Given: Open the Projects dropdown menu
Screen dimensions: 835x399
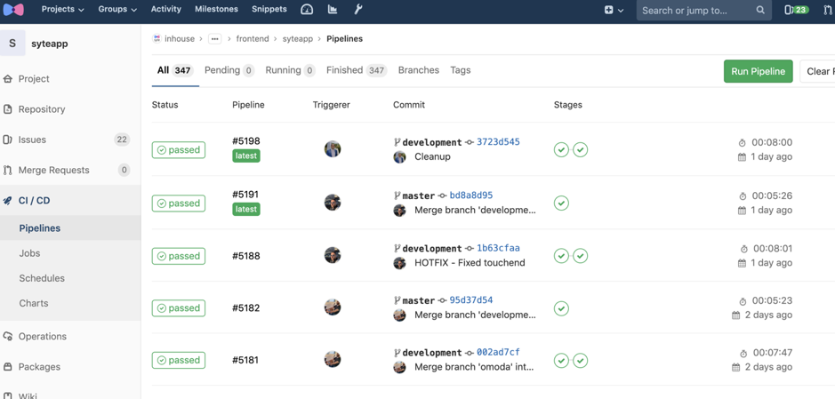Looking at the screenshot, I should 62,10.
